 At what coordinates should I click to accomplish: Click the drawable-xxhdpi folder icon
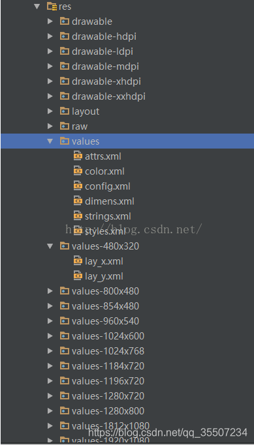click(65, 96)
